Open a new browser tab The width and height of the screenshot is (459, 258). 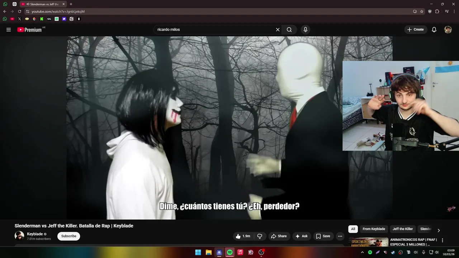[x=71, y=4]
